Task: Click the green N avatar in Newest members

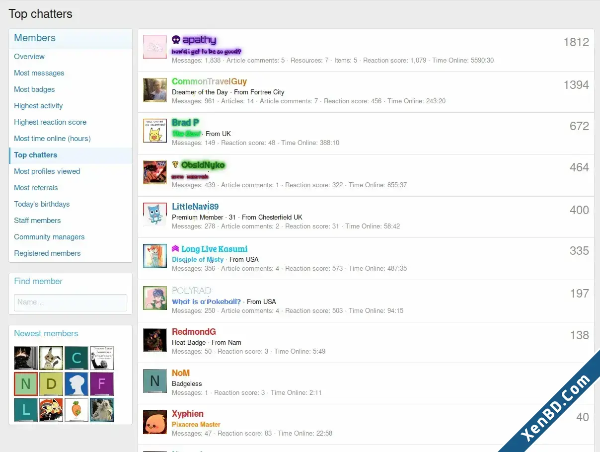Action: [x=26, y=384]
